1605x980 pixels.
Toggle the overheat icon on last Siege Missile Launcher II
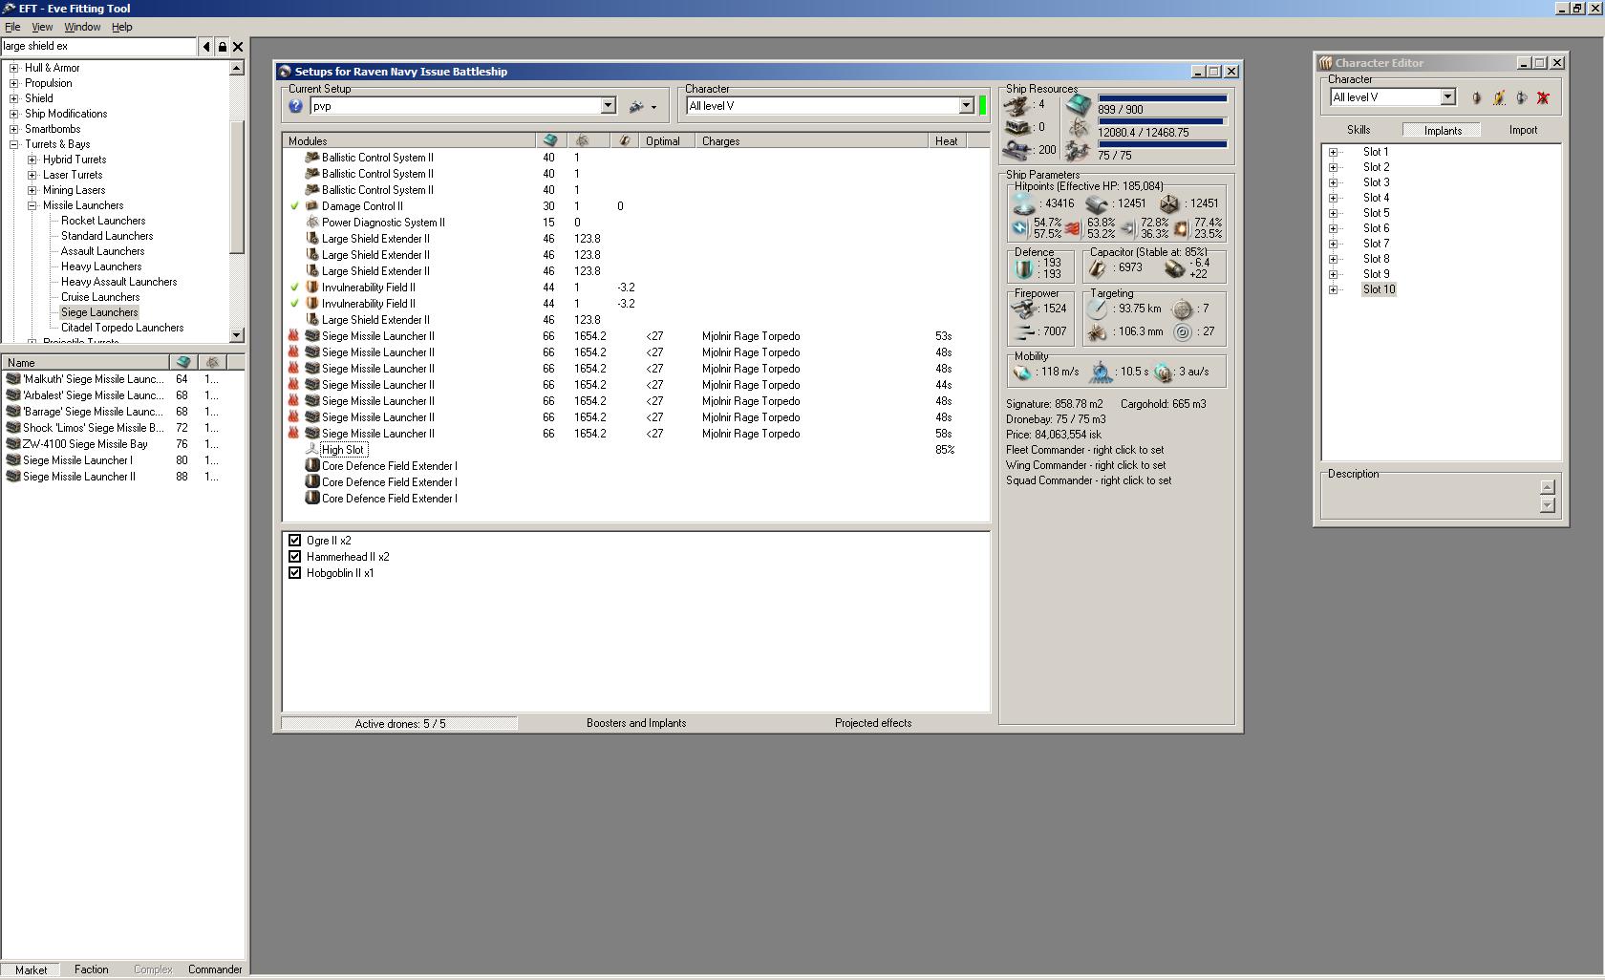click(x=294, y=434)
